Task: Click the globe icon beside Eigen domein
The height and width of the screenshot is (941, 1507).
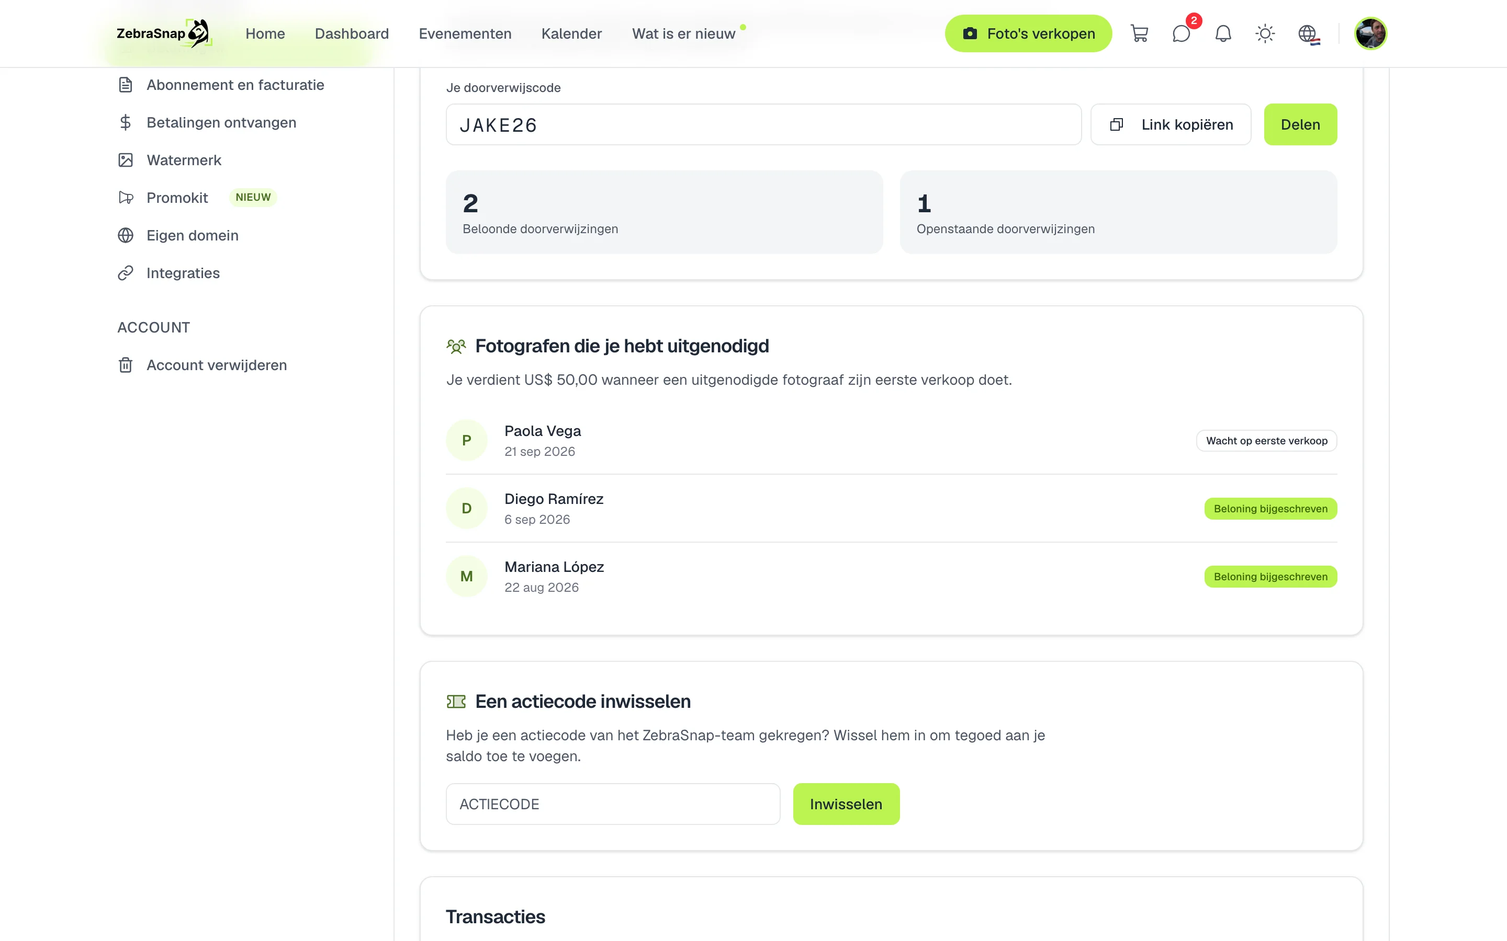Action: [126, 235]
